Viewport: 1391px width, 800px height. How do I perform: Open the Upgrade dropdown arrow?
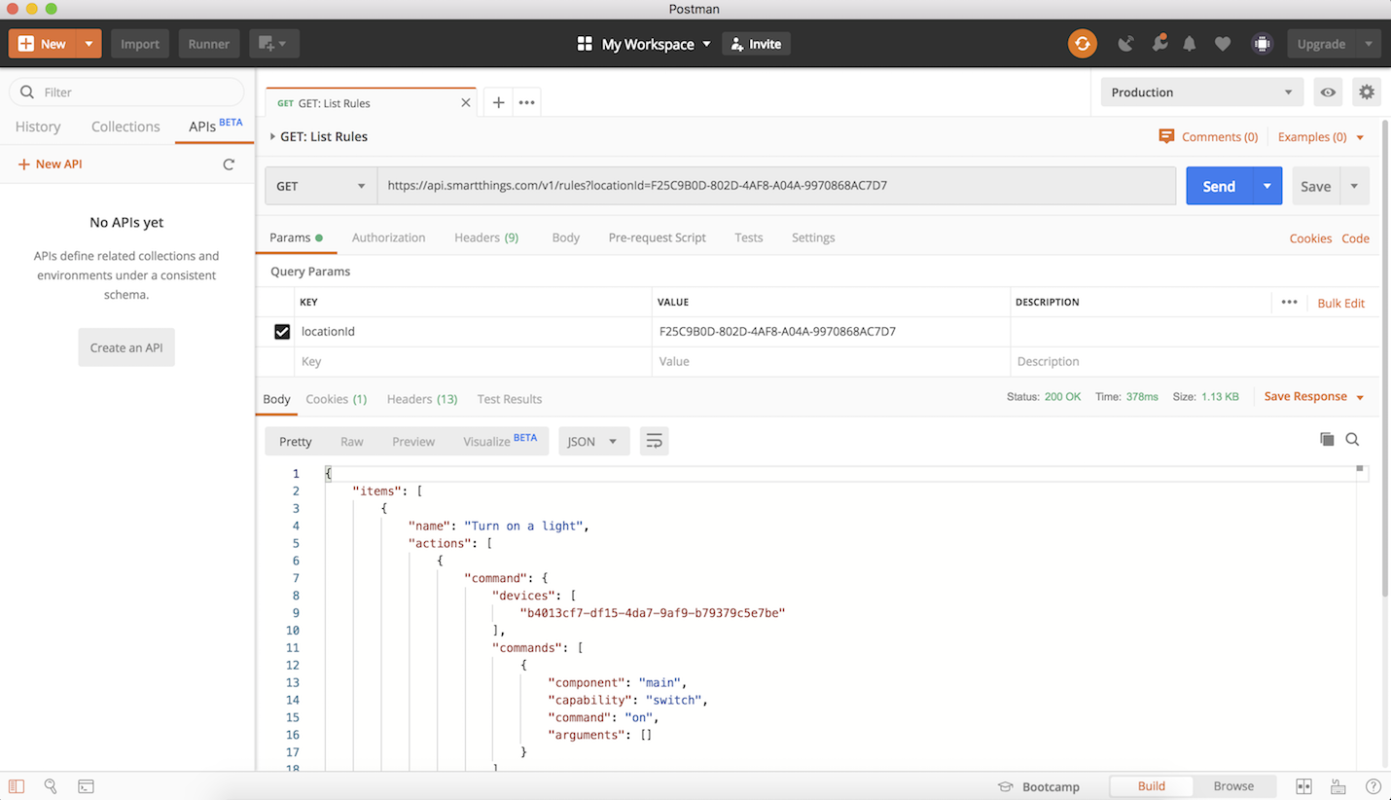(x=1369, y=44)
